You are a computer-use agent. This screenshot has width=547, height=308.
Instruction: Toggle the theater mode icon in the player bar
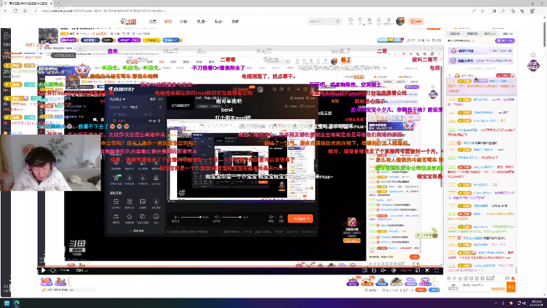point(418,270)
